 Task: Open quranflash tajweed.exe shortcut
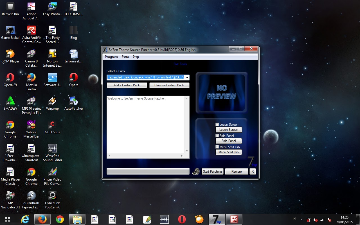[x=31, y=200]
